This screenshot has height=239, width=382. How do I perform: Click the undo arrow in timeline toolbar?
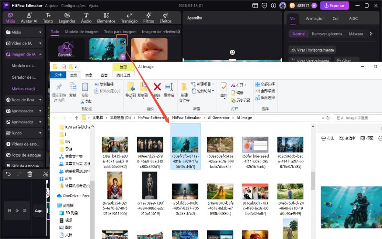(8, 174)
